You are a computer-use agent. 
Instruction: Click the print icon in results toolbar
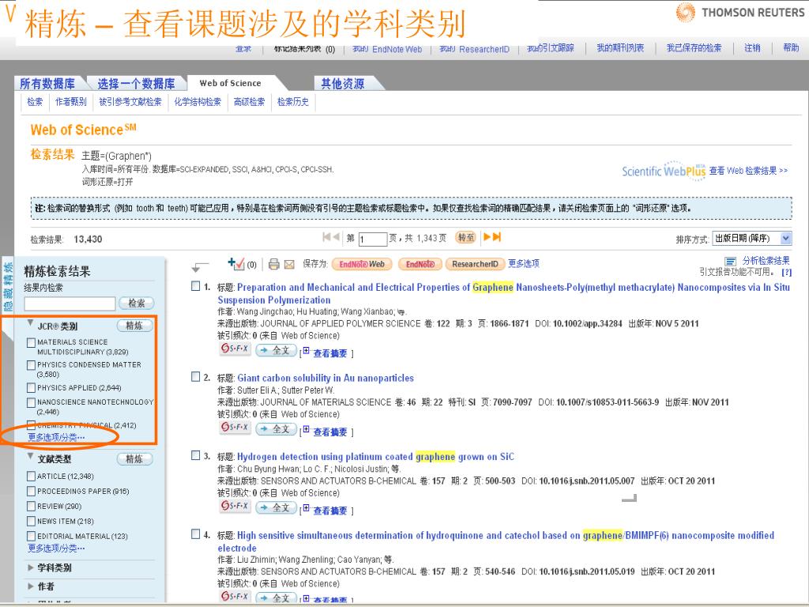[273, 265]
